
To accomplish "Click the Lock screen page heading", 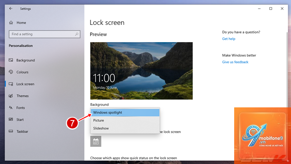I will pos(107,23).
